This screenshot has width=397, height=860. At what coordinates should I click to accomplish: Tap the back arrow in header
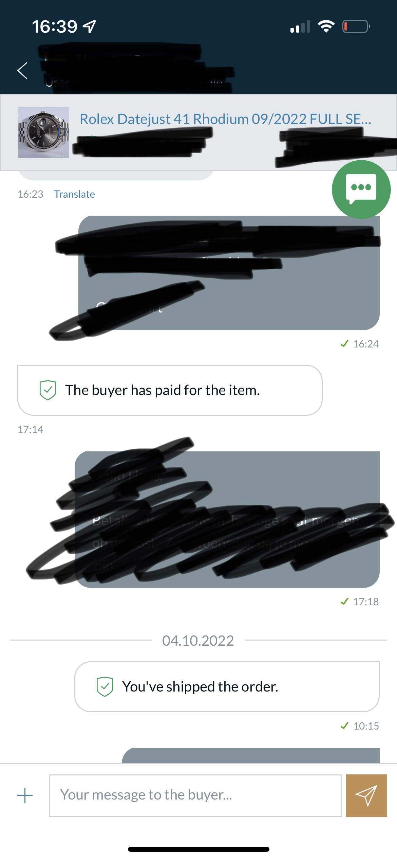click(22, 71)
